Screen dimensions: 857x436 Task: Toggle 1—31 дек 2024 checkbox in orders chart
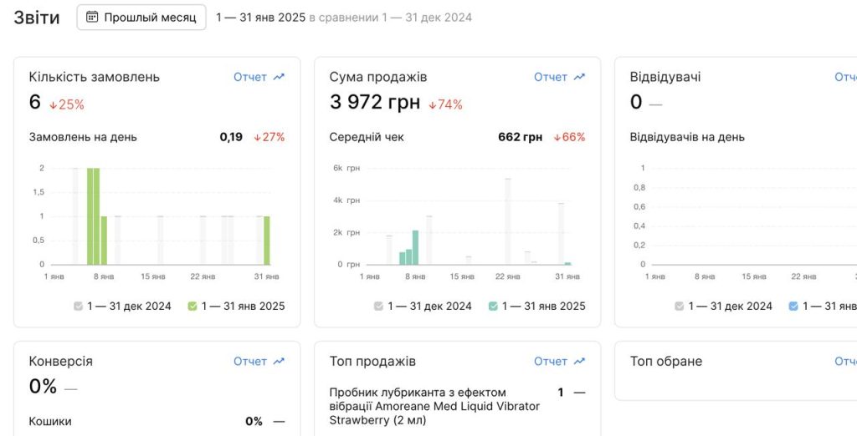pyautogui.click(x=78, y=307)
